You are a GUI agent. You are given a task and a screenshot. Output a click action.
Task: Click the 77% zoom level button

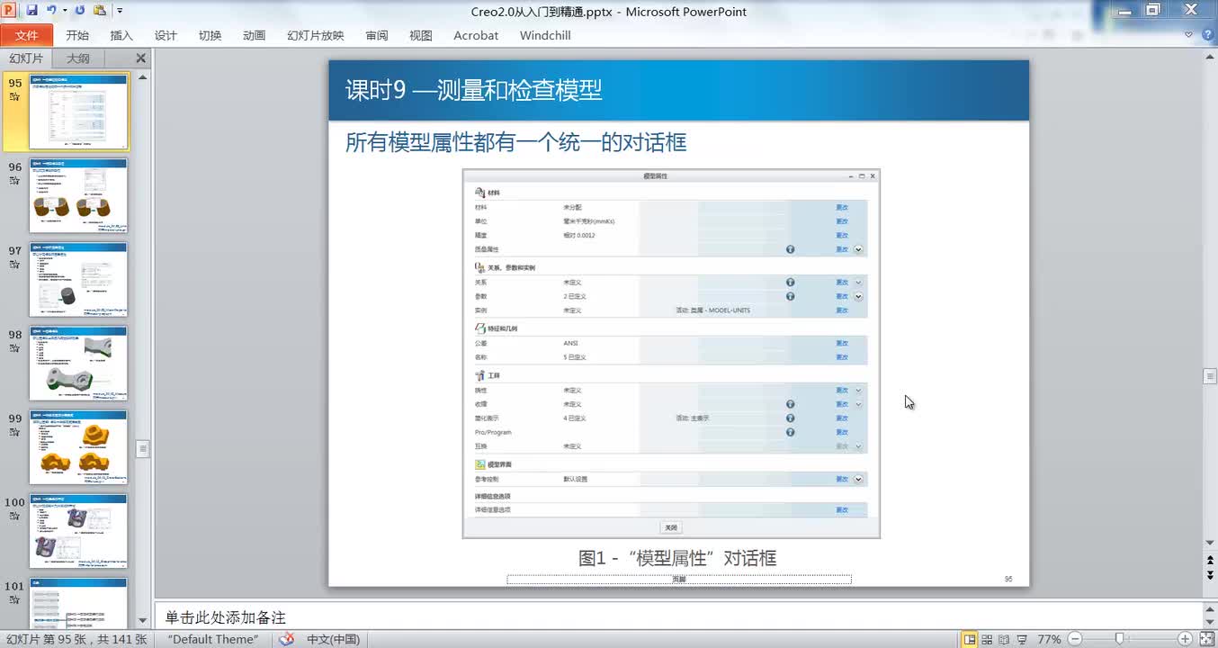[1049, 639]
